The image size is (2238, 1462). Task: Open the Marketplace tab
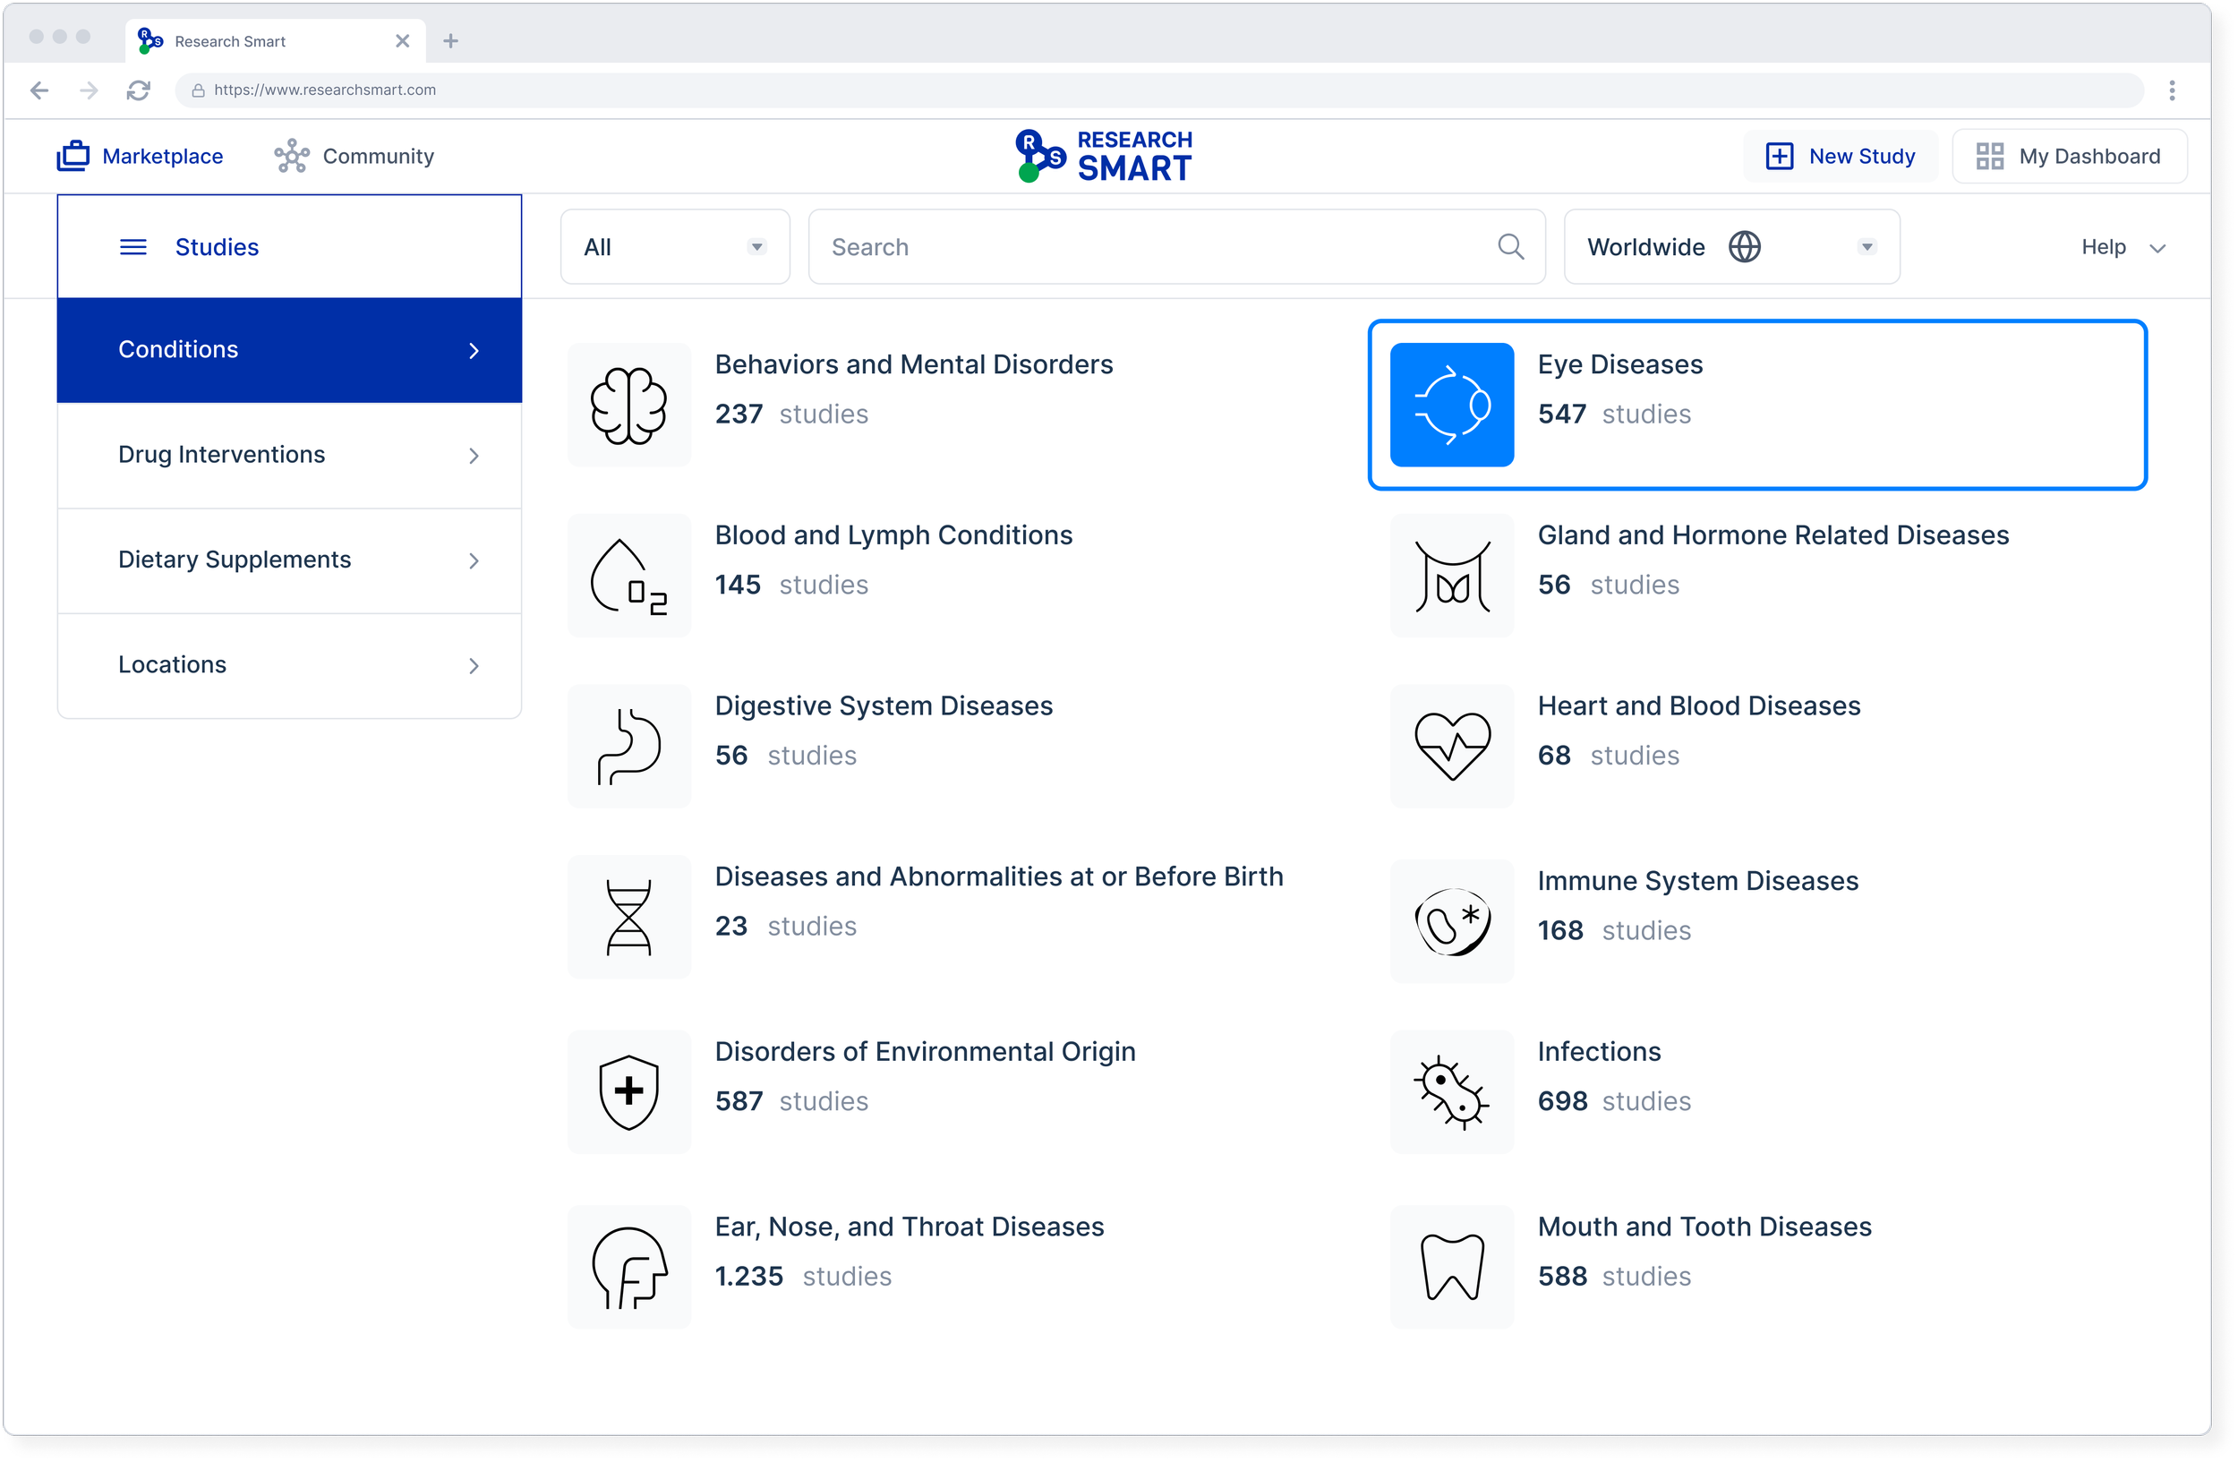pyautogui.click(x=141, y=156)
